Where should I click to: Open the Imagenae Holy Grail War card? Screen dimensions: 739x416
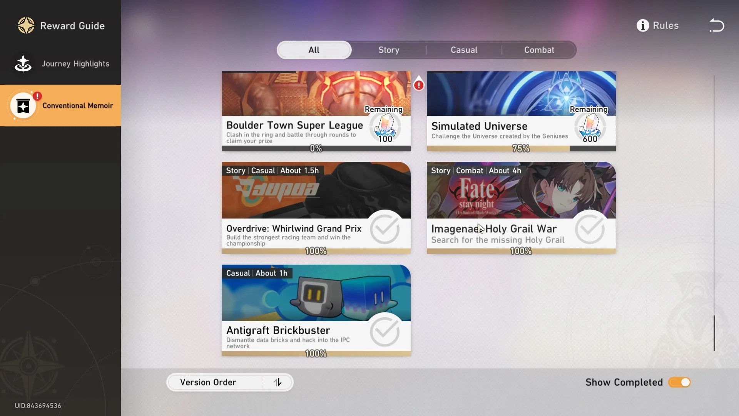click(x=521, y=208)
